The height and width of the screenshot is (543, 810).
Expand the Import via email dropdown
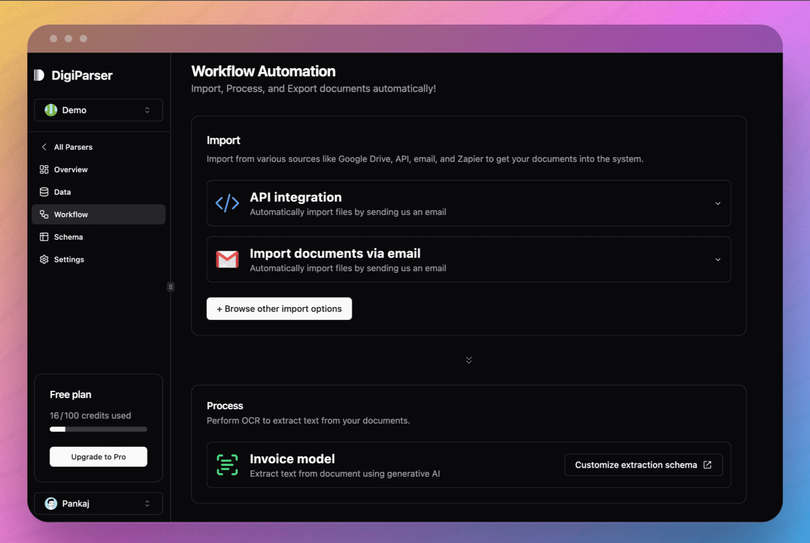718,259
